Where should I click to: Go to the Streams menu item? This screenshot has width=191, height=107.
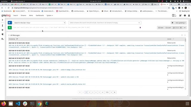[23, 15]
